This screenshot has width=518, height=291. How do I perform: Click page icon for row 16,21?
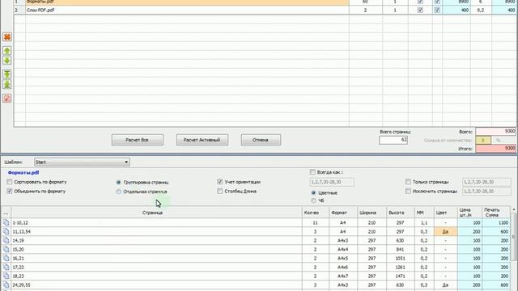click(6, 259)
